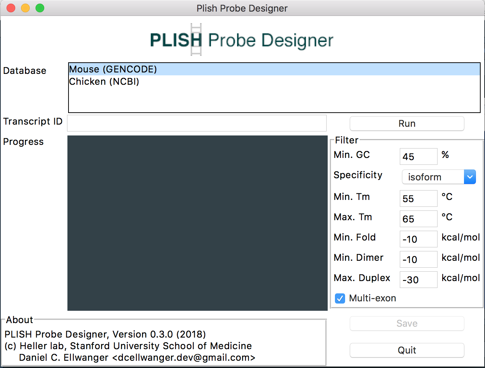Viewport: 485px width, 368px height.
Task: Click the disabled Save button
Action: tap(407, 323)
